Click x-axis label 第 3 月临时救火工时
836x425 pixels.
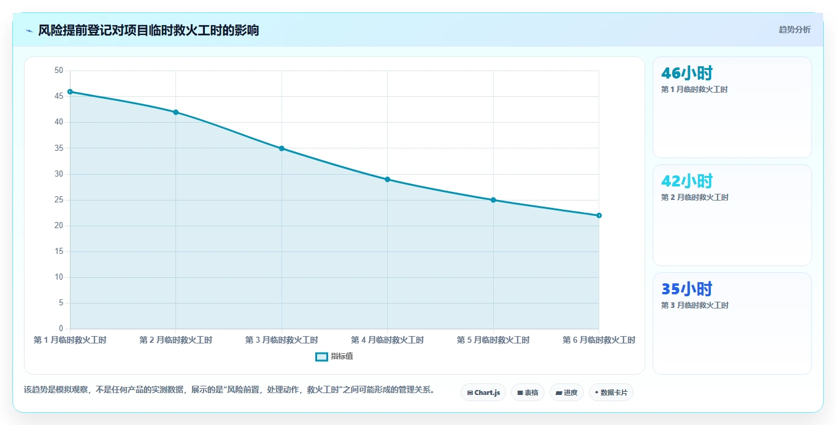[282, 340]
